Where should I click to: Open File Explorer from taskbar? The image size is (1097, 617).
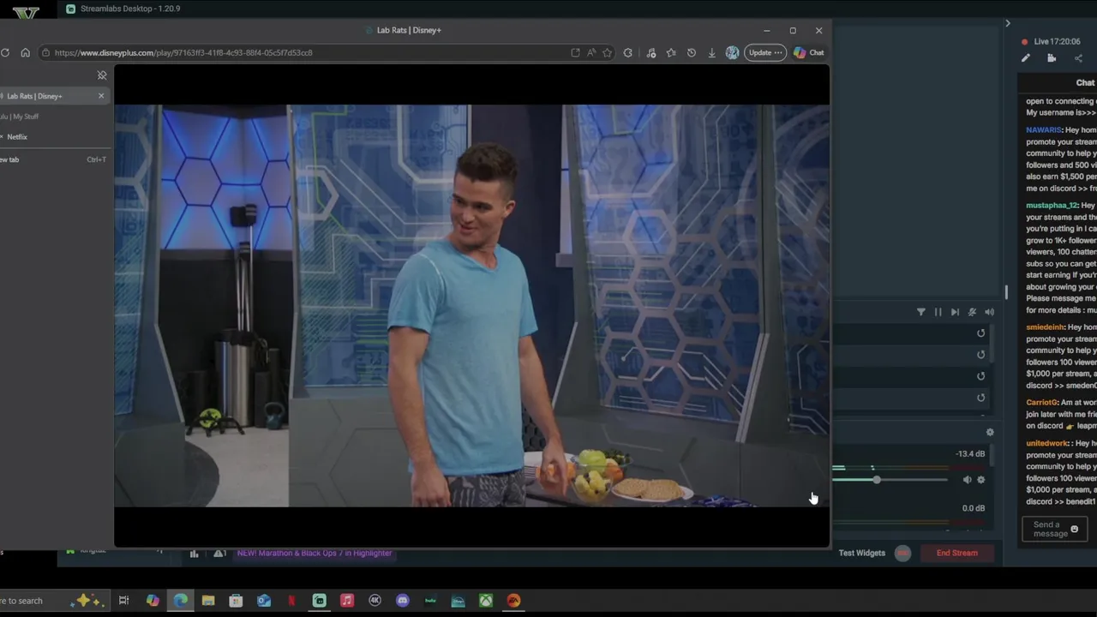tap(208, 601)
